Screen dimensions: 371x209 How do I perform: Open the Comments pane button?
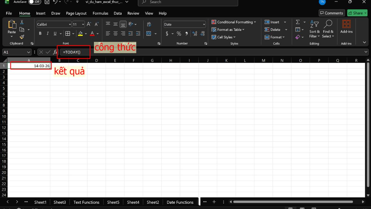click(332, 13)
